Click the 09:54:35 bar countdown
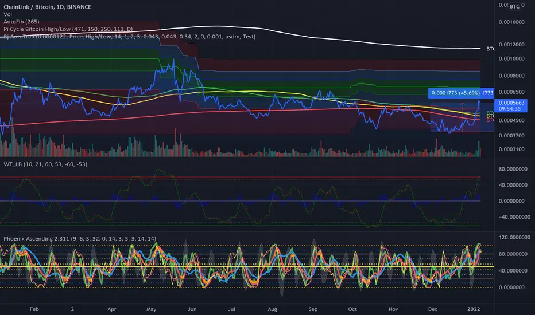The width and height of the screenshot is (535, 315). [510, 109]
